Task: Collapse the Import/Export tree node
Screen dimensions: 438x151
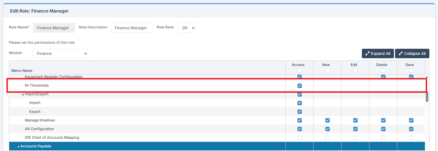Action: click(x=23, y=94)
